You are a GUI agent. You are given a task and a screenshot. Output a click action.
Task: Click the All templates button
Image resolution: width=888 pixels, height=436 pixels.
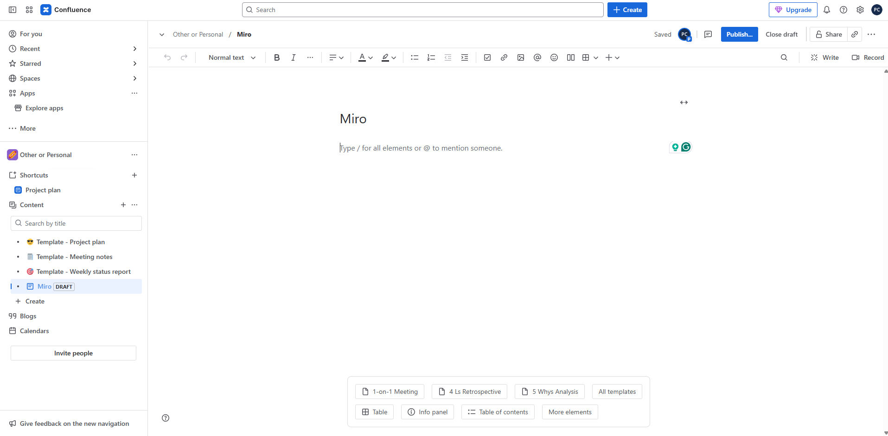click(x=617, y=392)
